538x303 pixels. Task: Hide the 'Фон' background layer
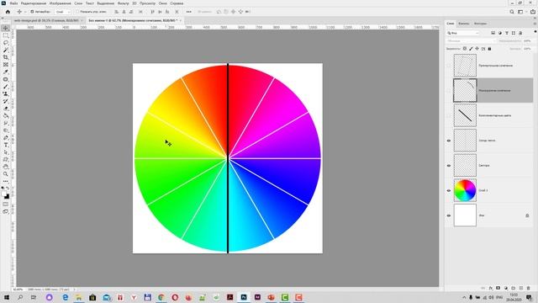point(448,215)
